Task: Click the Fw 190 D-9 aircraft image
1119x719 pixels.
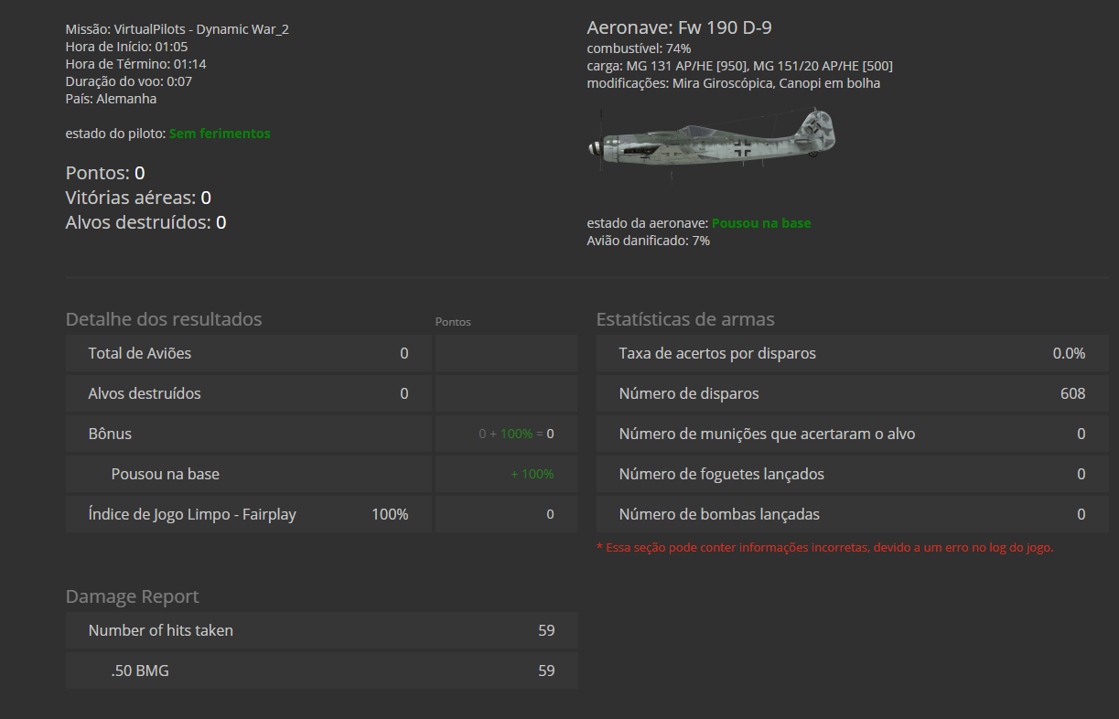Action: pos(712,142)
